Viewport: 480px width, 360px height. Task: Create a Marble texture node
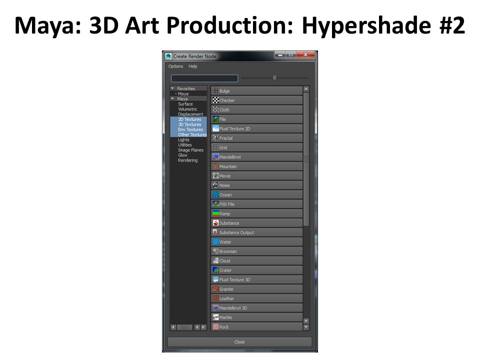coord(256,317)
